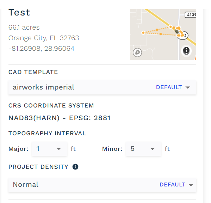Click the 4139 route shield on map

tap(191, 14)
